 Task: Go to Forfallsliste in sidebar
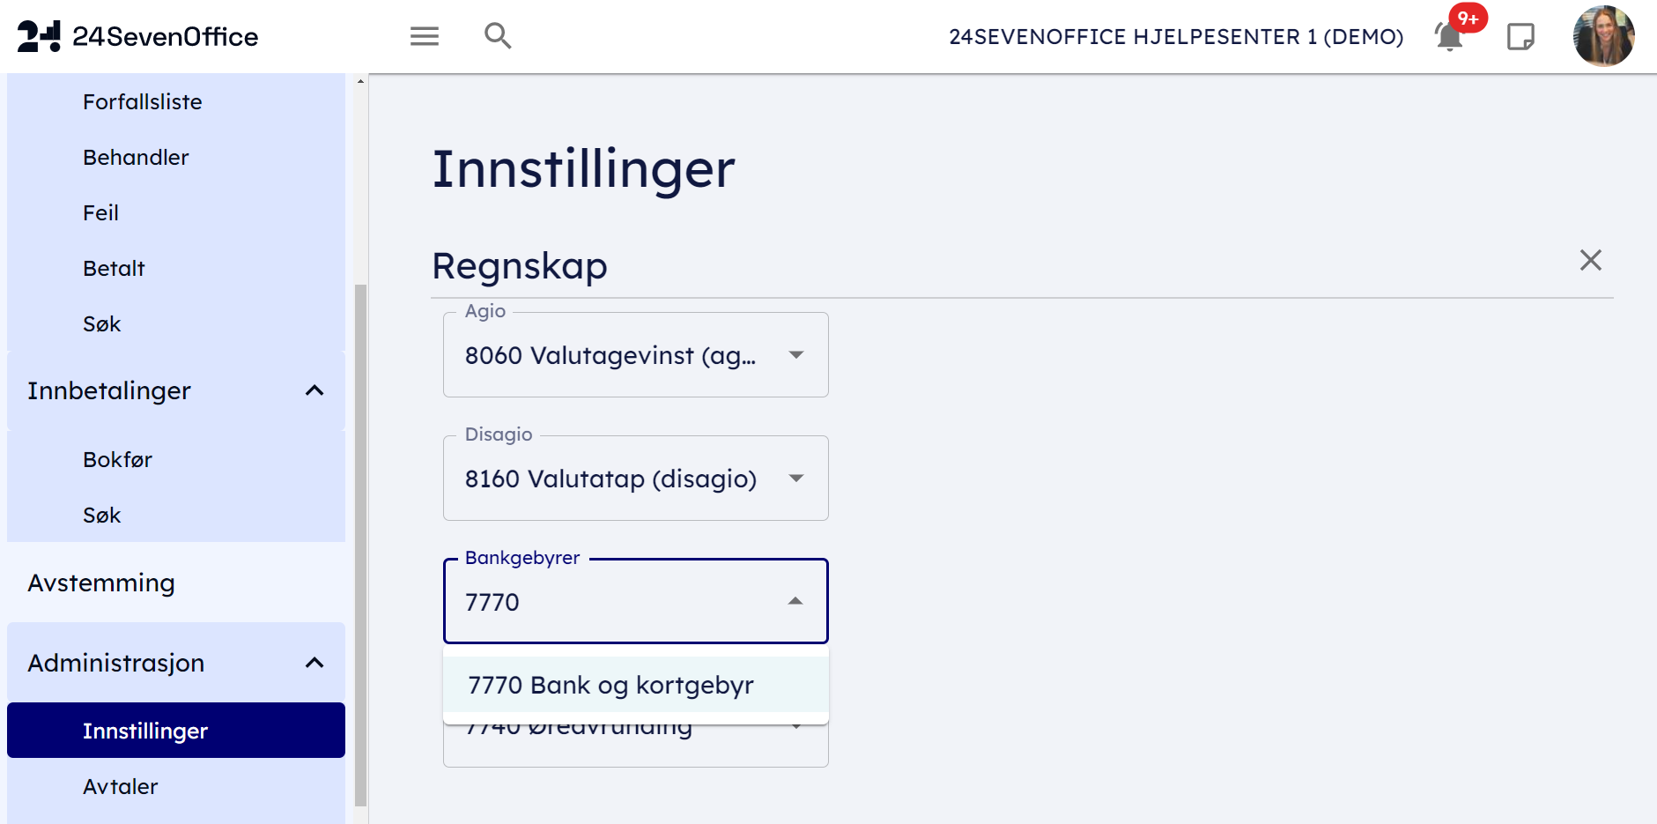click(143, 102)
